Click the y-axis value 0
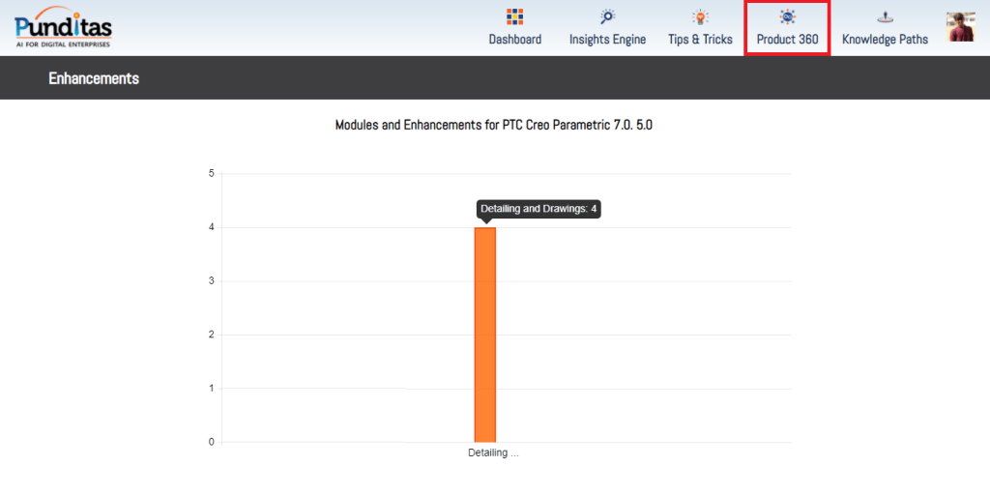 (x=211, y=442)
